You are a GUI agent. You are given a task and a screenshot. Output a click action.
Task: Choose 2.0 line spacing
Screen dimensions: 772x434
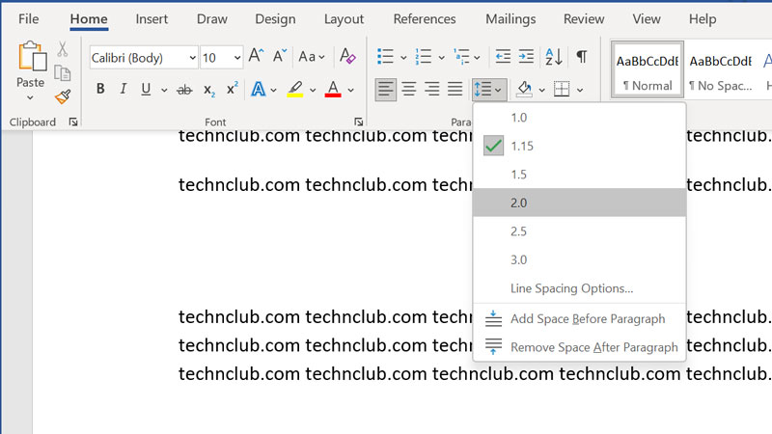tap(580, 203)
